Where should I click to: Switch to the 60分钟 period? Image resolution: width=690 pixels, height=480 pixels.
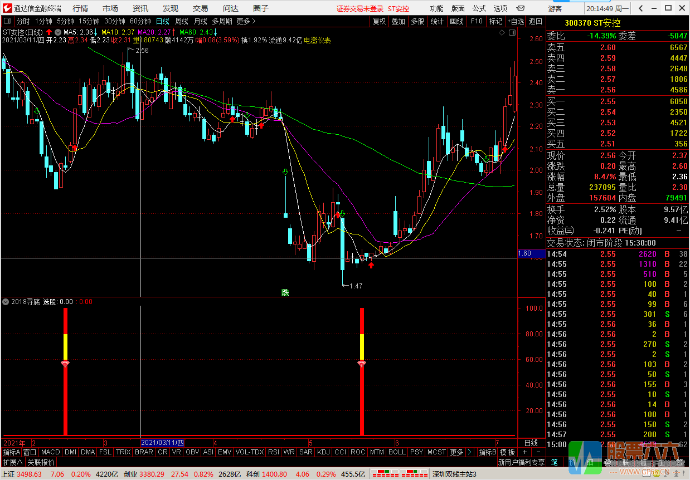coord(140,21)
